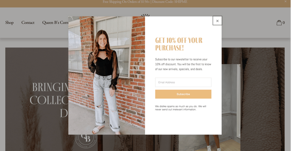The width and height of the screenshot is (291, 151).
Task: Click the fuzzy sherpa texture image
Action: tap(263, 99)
